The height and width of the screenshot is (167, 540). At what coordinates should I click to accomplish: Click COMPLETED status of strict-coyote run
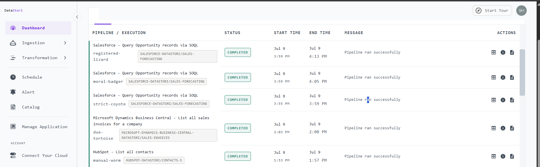click(x=238, y=100)
